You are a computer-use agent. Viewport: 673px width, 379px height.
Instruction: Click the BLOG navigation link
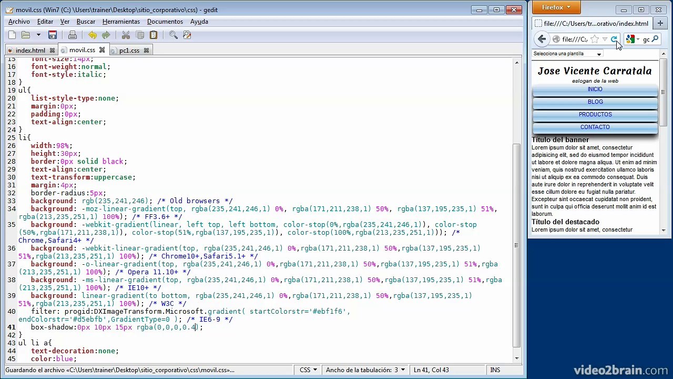pyautogui.click(x=595, y=102)
